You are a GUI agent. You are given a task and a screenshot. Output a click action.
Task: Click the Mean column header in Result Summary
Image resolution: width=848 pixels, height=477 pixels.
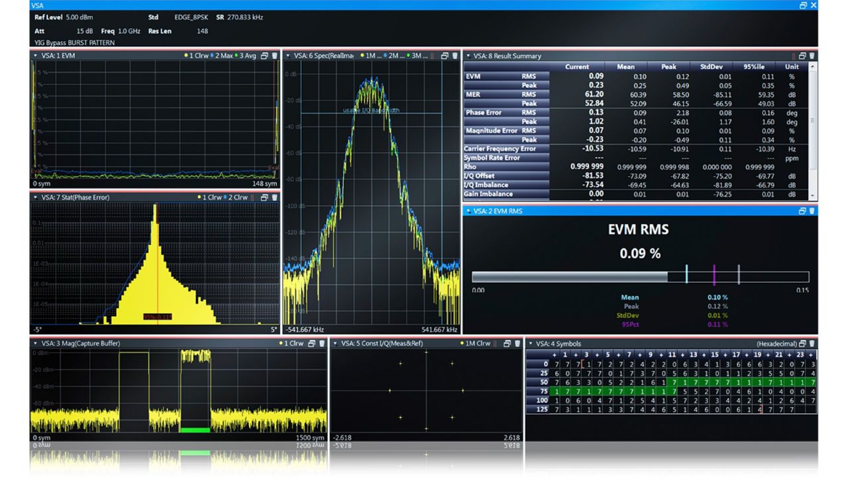pyautogui.click(x=625, y=66)
